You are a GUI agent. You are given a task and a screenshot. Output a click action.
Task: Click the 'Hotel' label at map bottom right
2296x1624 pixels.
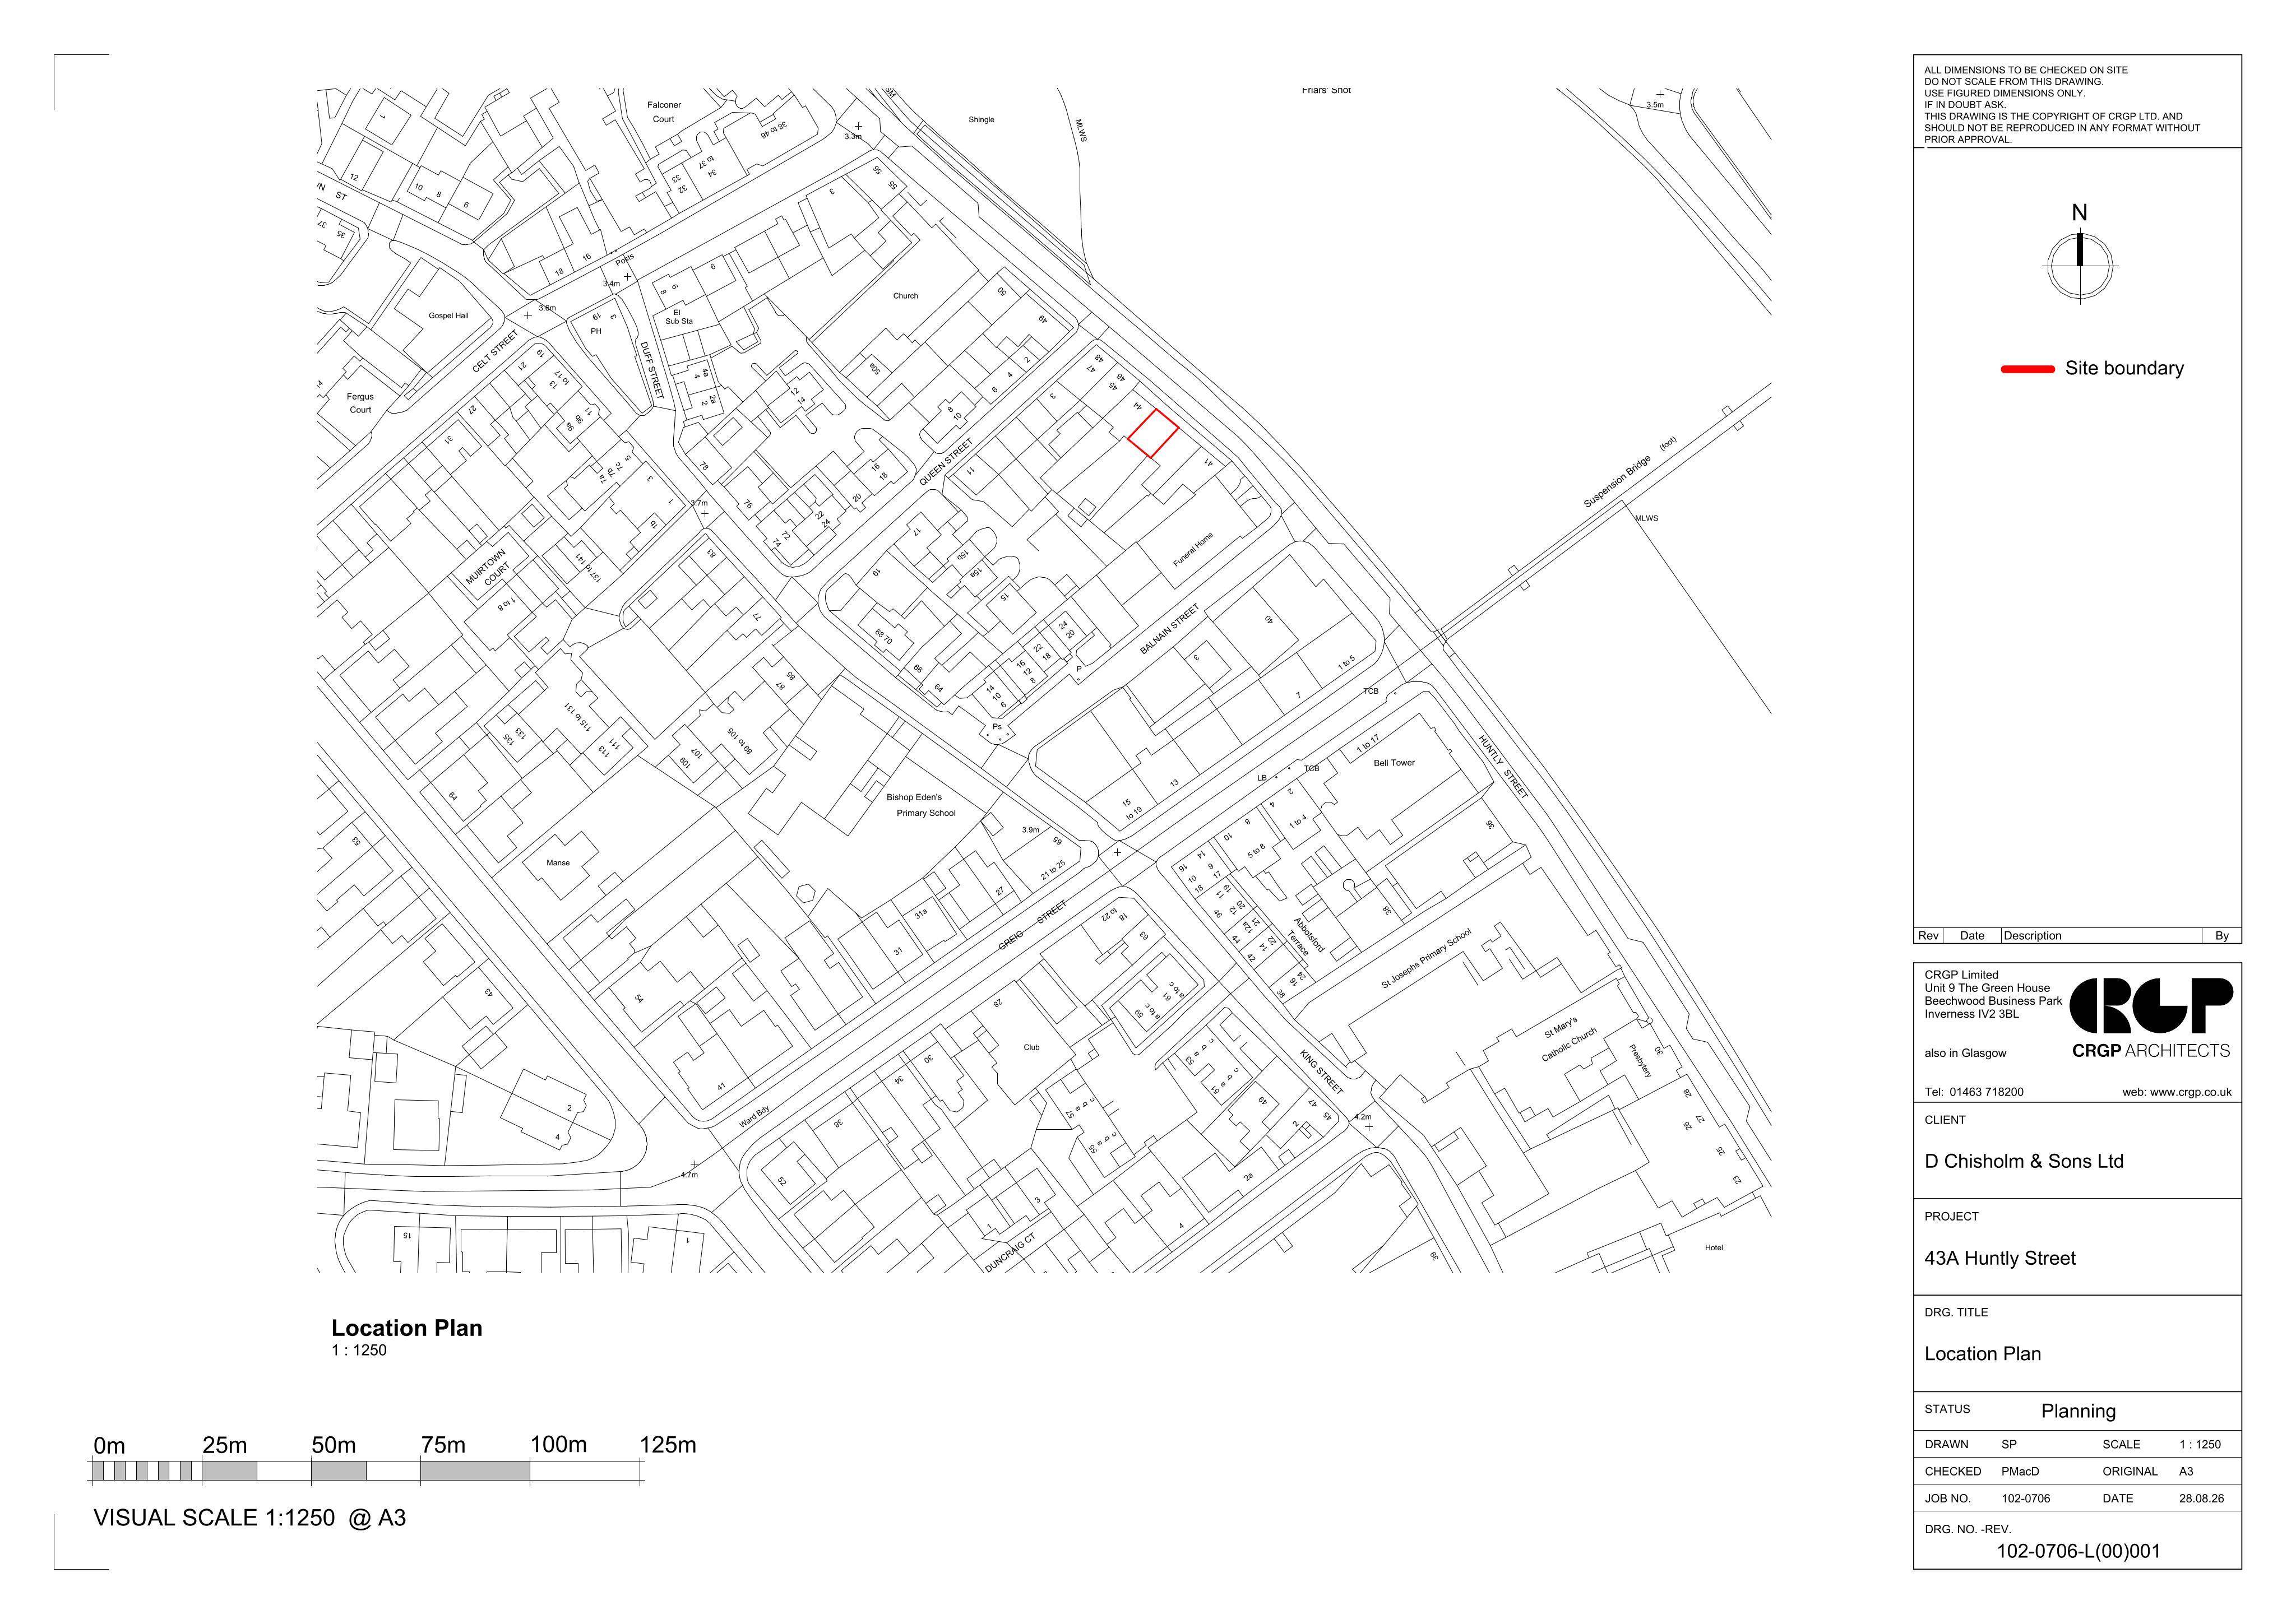pyautogui.click(x=1714, y=1248)
